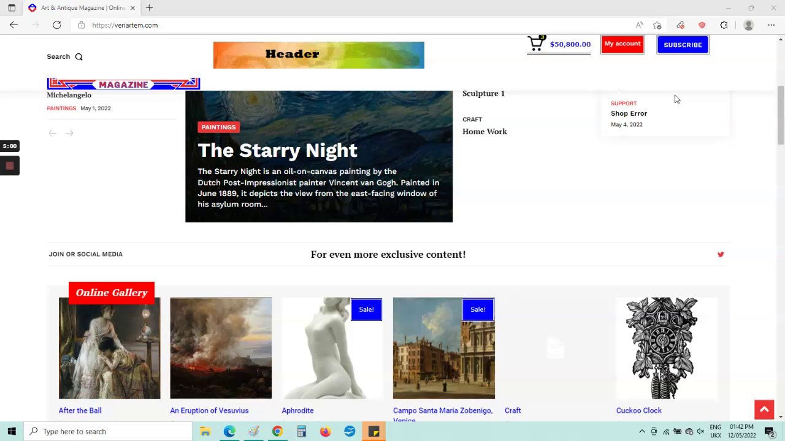Open the Campo Santa Maria Zobenigo thumbnail
Image resolution: width=785 pixels, height=441 pixels.
443,348
